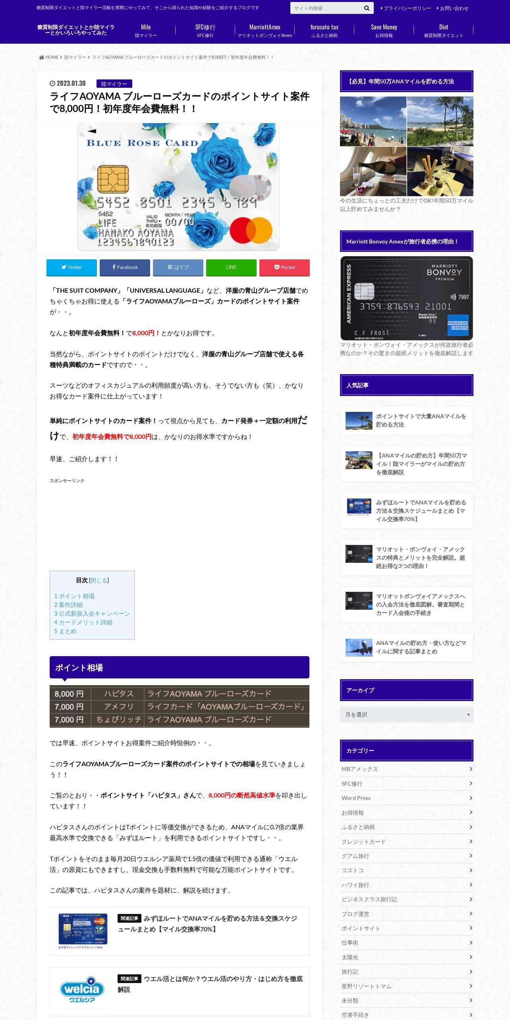Open the SFC修行 menu item
This screenshot has width=510, height=1020.
point(205,31)
